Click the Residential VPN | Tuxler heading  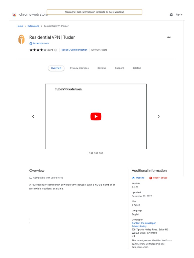point(52,38)
